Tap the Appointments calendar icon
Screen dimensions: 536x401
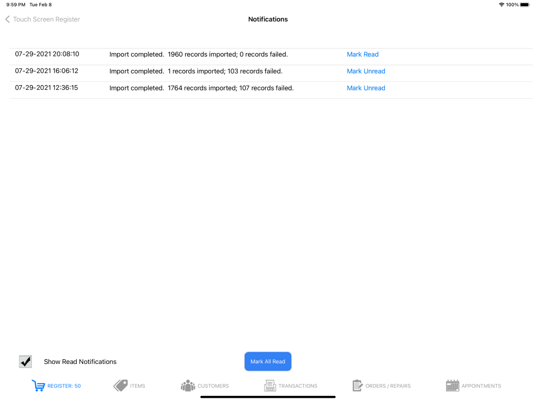tap(452, 386)
